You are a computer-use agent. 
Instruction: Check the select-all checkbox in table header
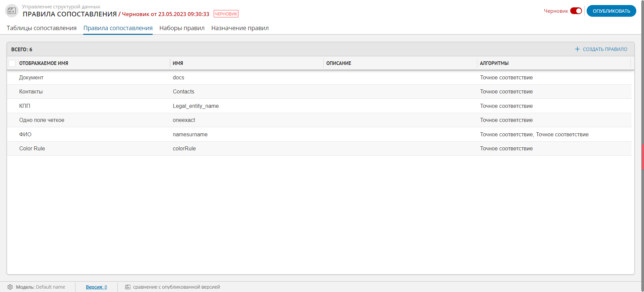coord(12,63)
